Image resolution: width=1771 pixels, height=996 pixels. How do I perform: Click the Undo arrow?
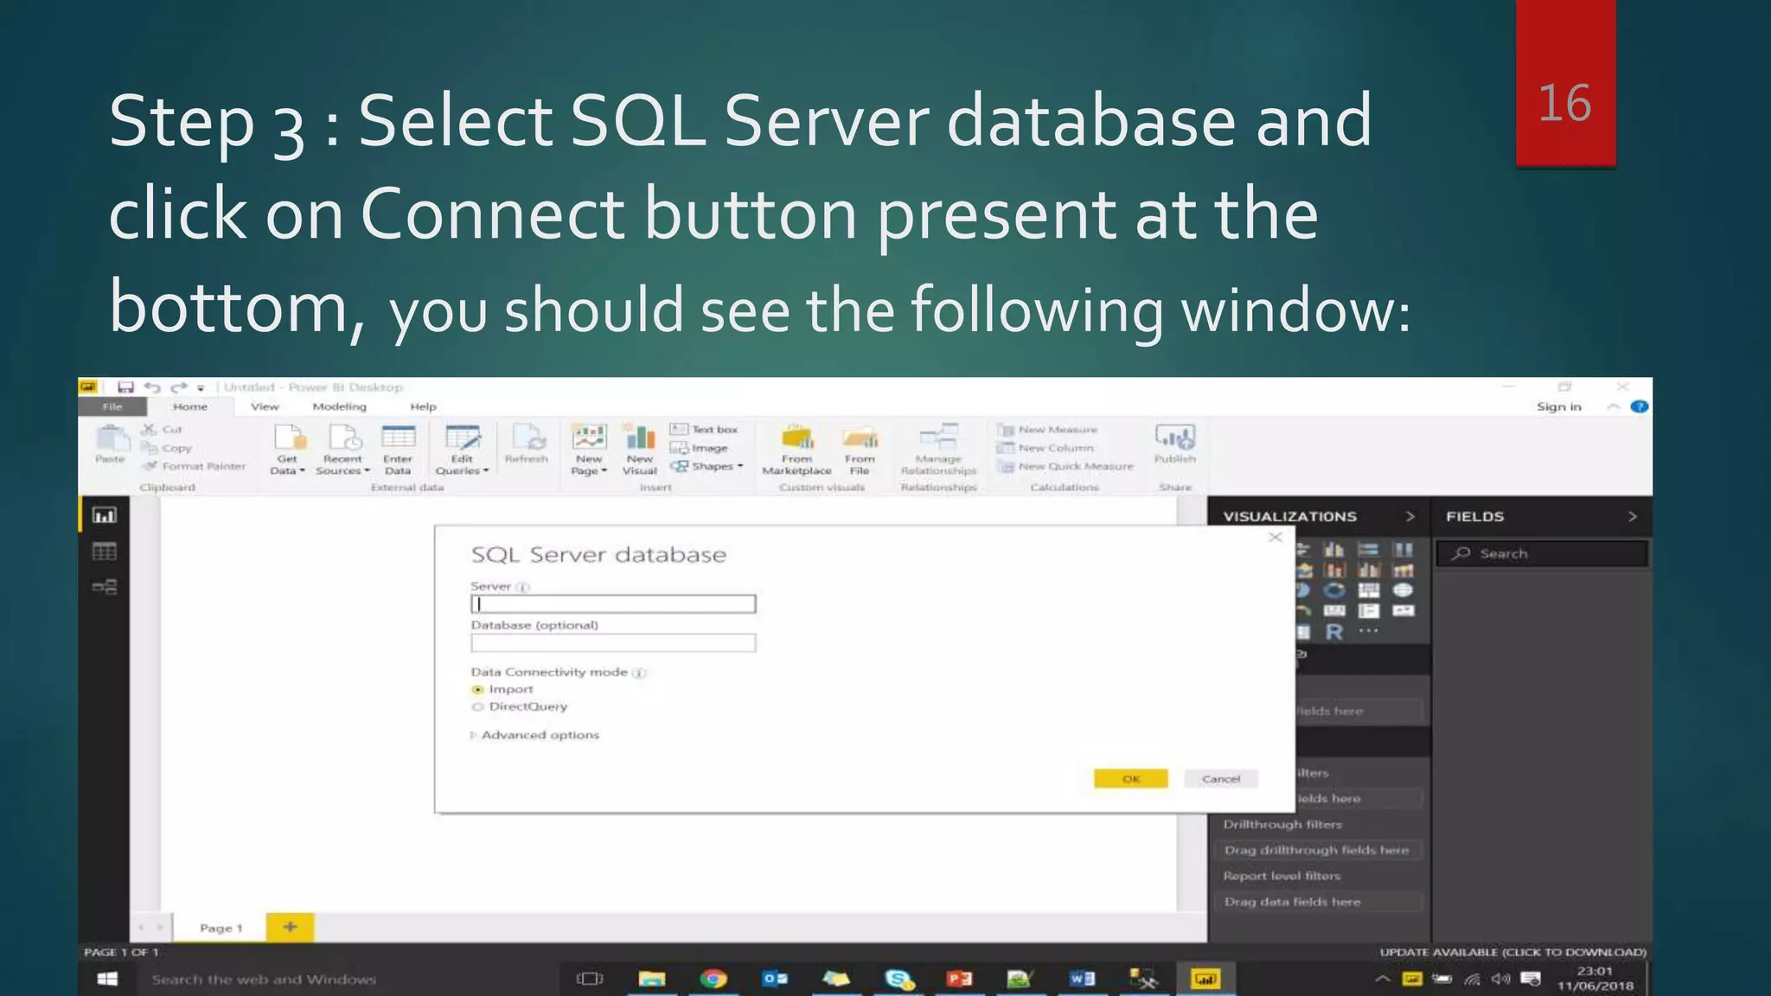coord(152,387)
